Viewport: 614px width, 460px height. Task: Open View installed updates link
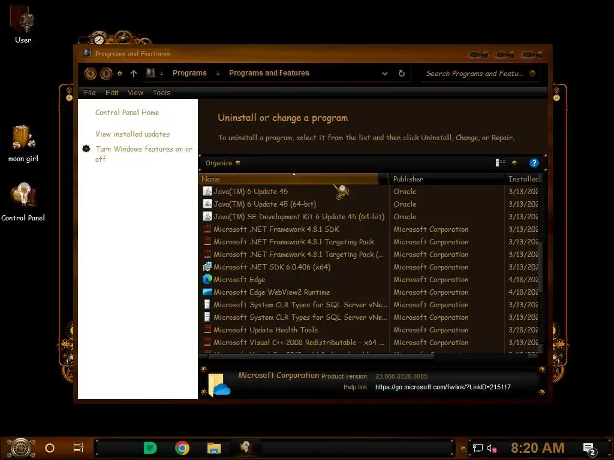(133, 134)
